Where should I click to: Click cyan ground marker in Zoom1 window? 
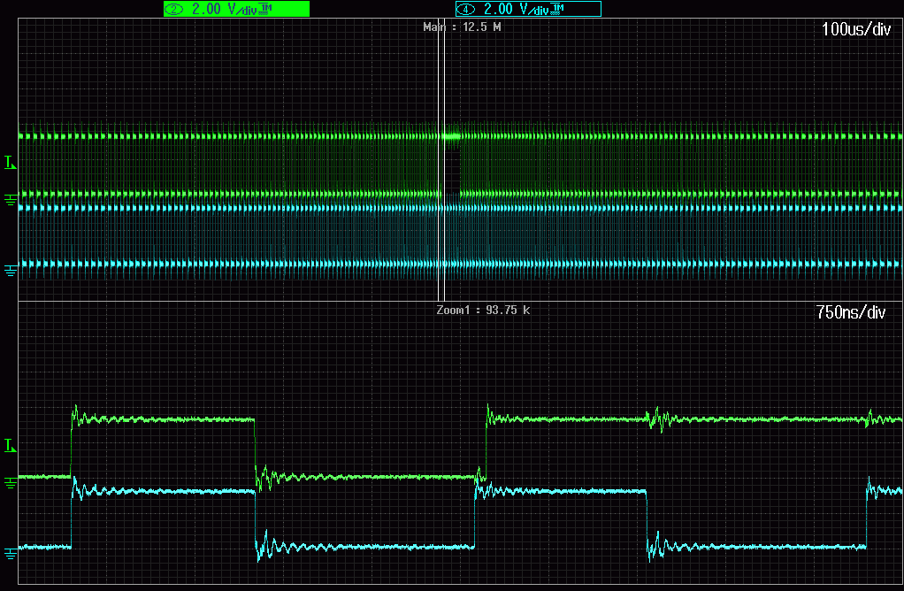coord(11,554)
